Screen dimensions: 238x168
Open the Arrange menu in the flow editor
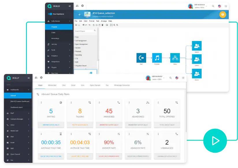103,21
